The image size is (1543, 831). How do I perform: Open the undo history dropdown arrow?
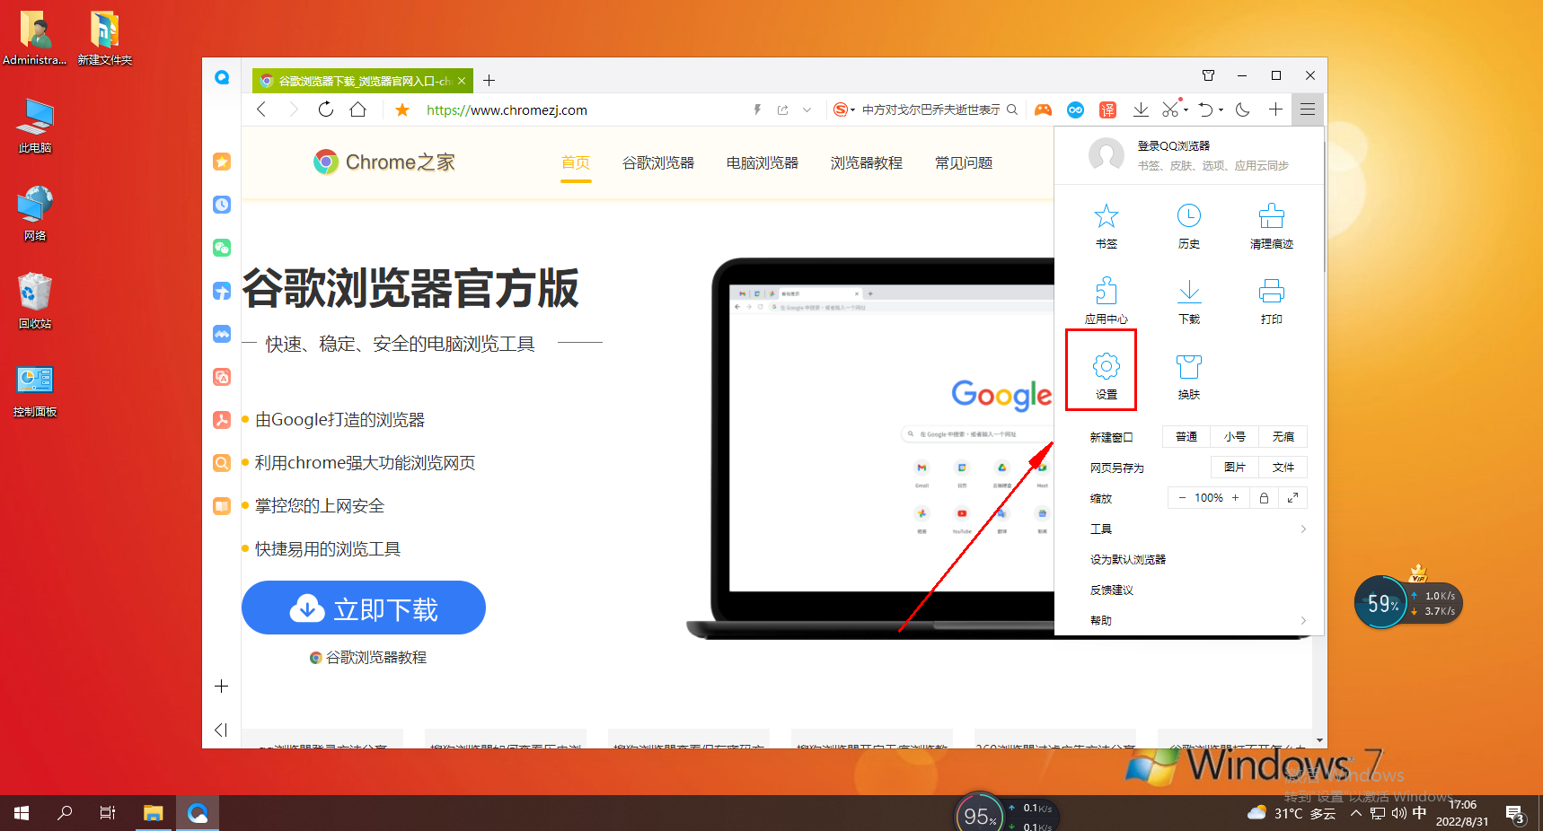pos(1221,110)
